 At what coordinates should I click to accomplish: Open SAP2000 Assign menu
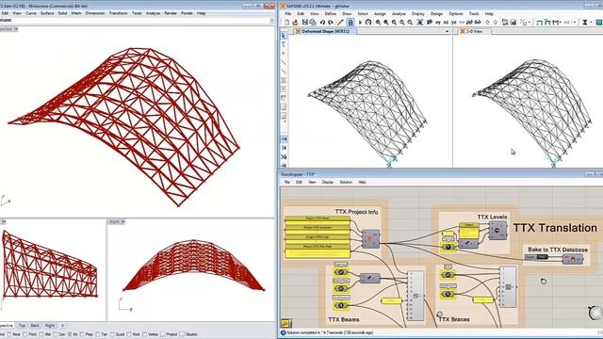pyautogui.click(x=380, y=14)
